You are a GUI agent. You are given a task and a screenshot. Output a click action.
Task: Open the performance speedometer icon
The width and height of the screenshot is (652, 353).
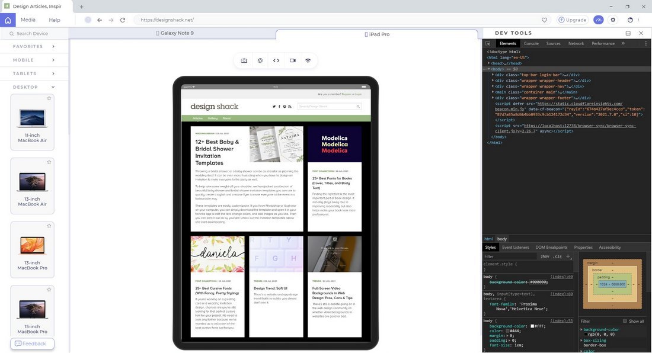pyautogui.click(x=599, y=20)
